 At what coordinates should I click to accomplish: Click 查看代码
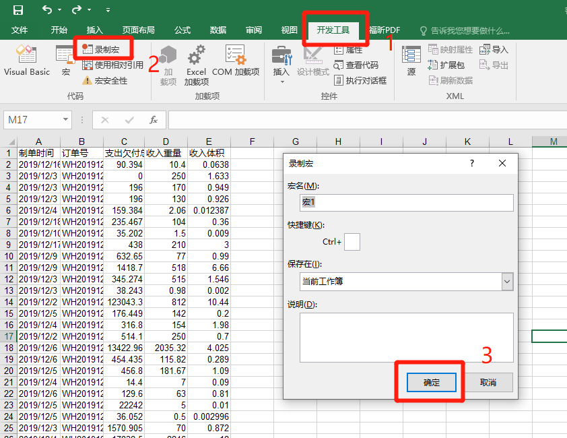(356, 65)
